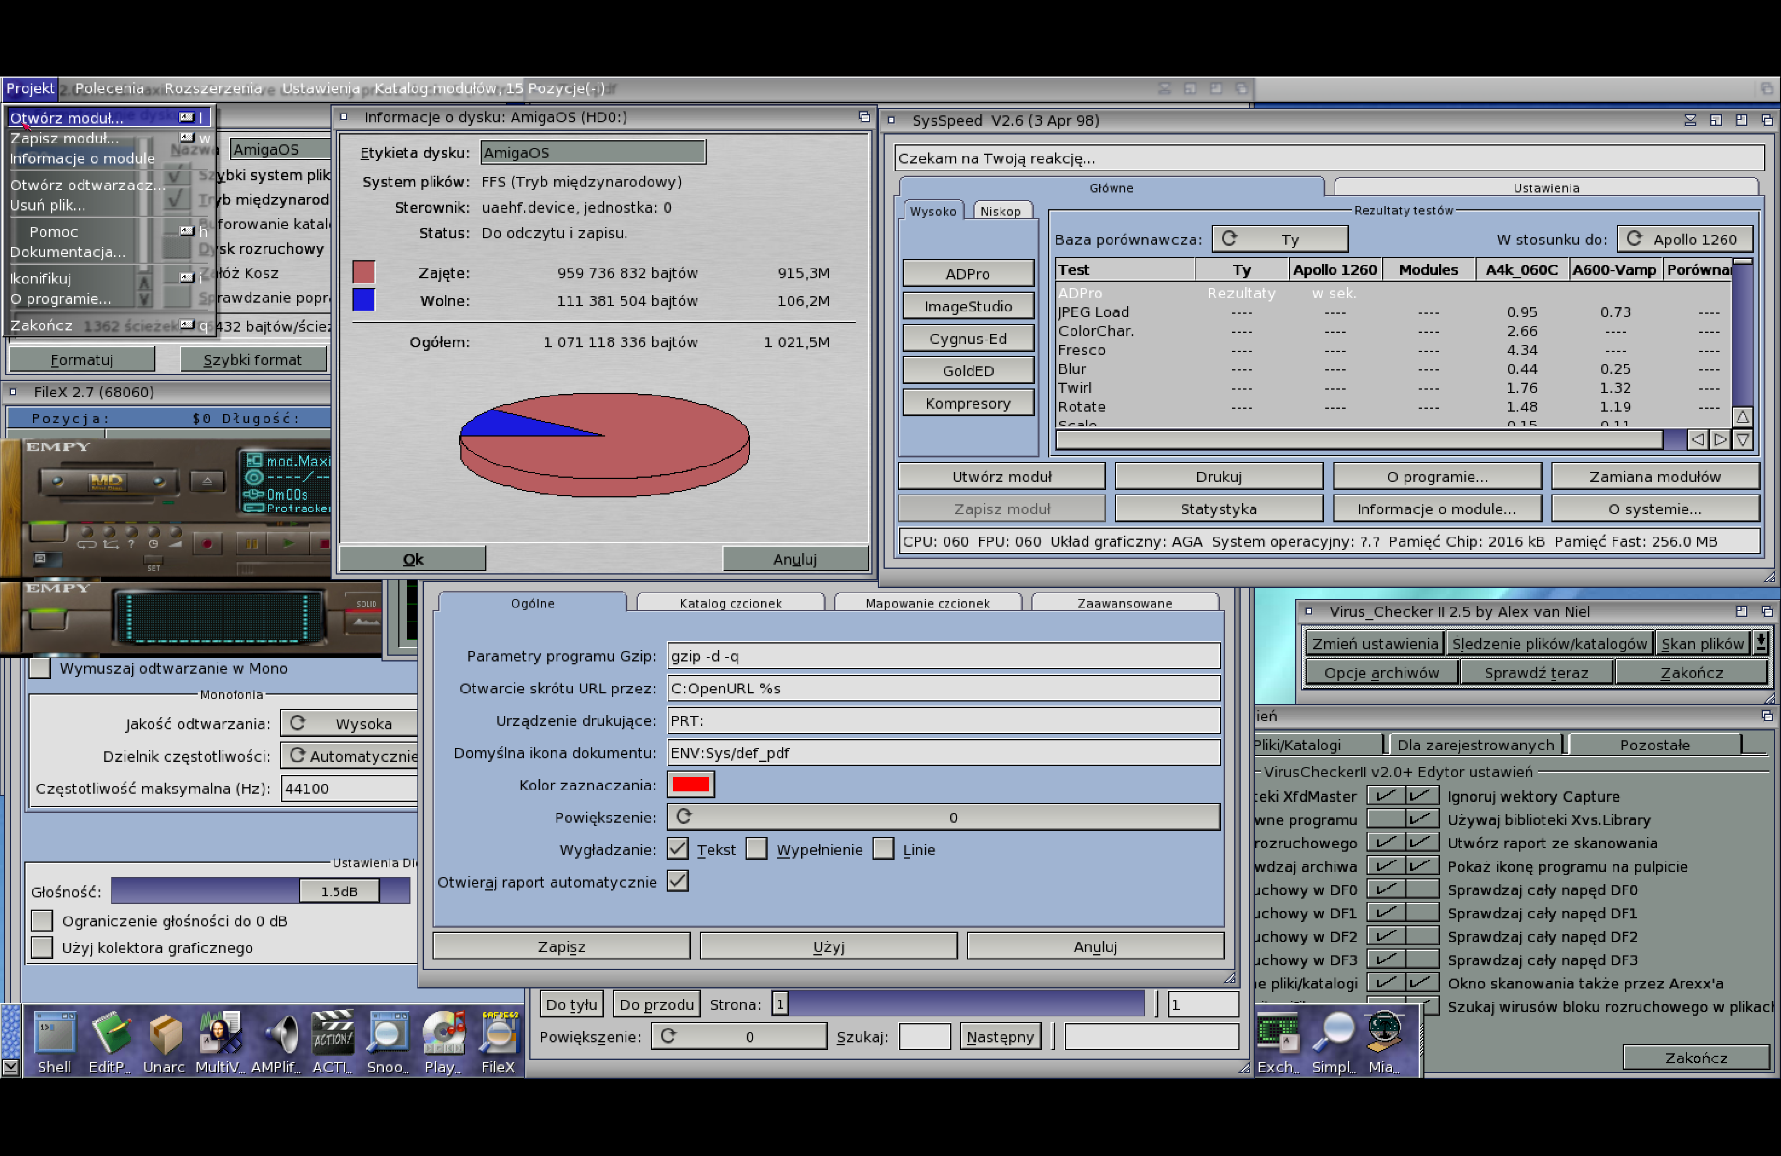Open the Exchange dock icon
1781x1156 pixels.
[x=1278, y=1042]
